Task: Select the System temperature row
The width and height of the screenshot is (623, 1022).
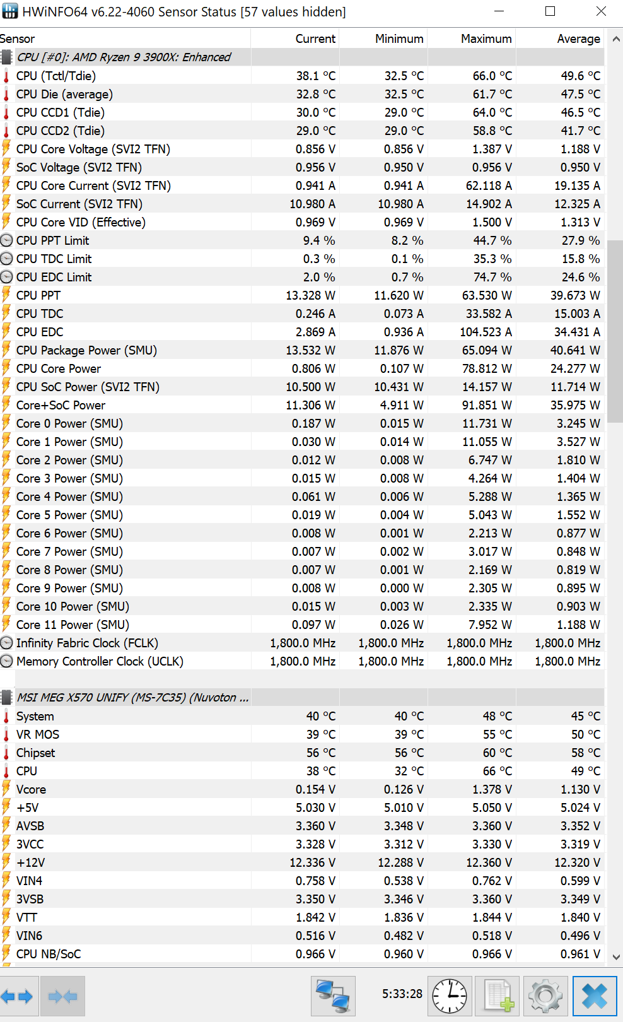Action: tap(302, 716)
